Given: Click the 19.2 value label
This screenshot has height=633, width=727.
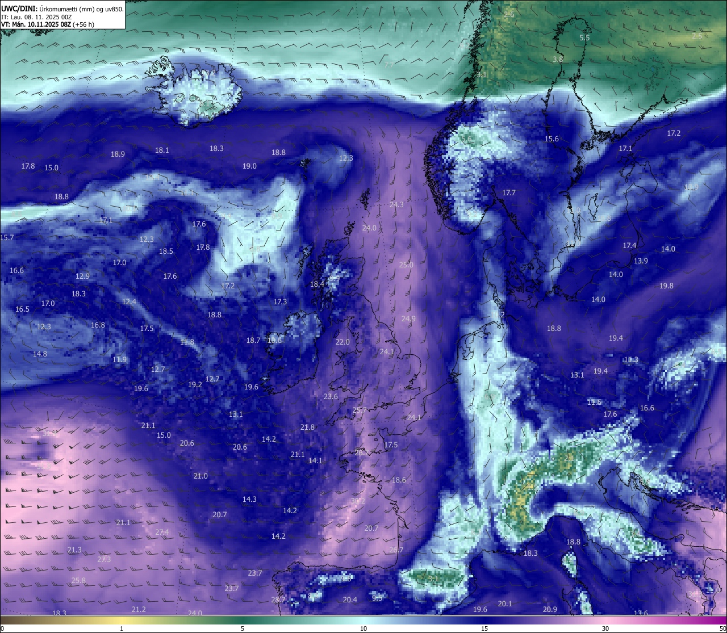Looking at the screenshot, I should pyautogui.click(x=195, y=384).
